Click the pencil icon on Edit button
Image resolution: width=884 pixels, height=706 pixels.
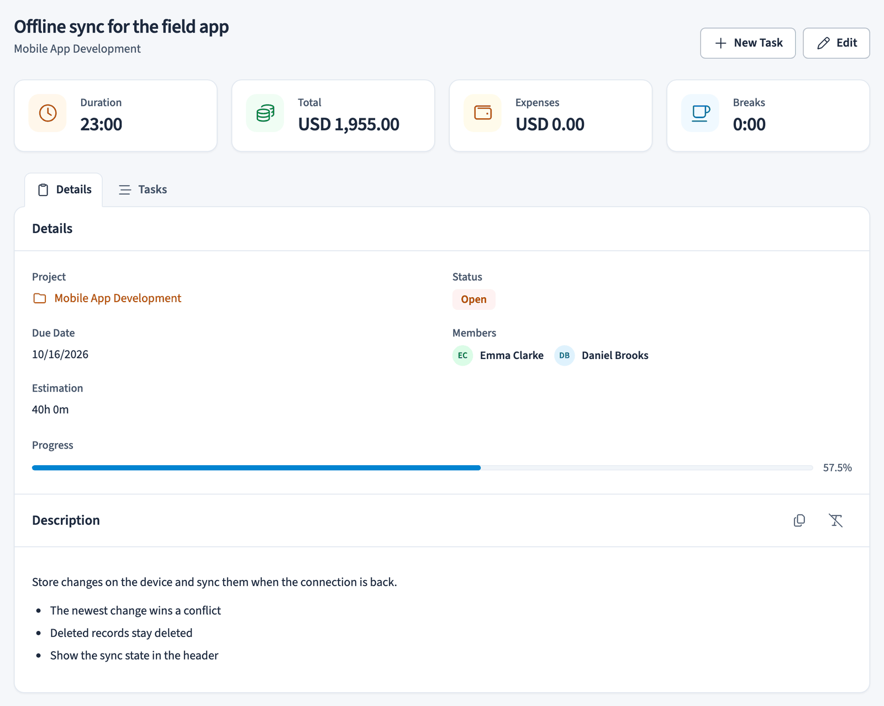[x=823, y=43]
